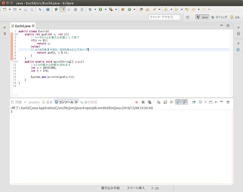Click restore icon in left trim bar
This screenshot has height=192, width=243.
5,27
